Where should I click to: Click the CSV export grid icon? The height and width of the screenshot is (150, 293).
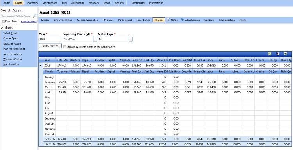pyautogui.click(x=285, y=54)
